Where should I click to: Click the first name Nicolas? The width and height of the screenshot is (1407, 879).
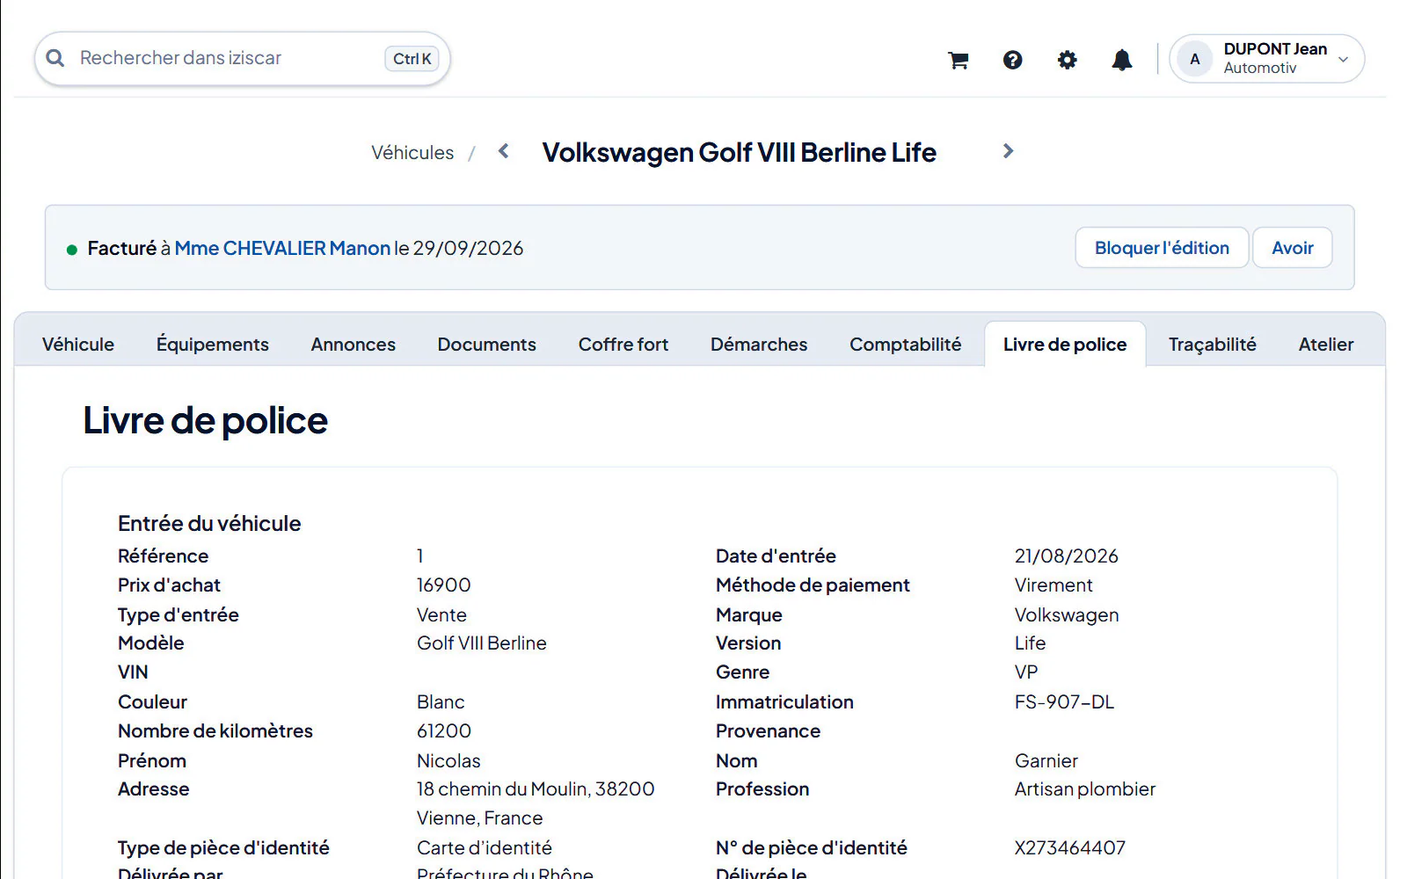coord(448,761)
